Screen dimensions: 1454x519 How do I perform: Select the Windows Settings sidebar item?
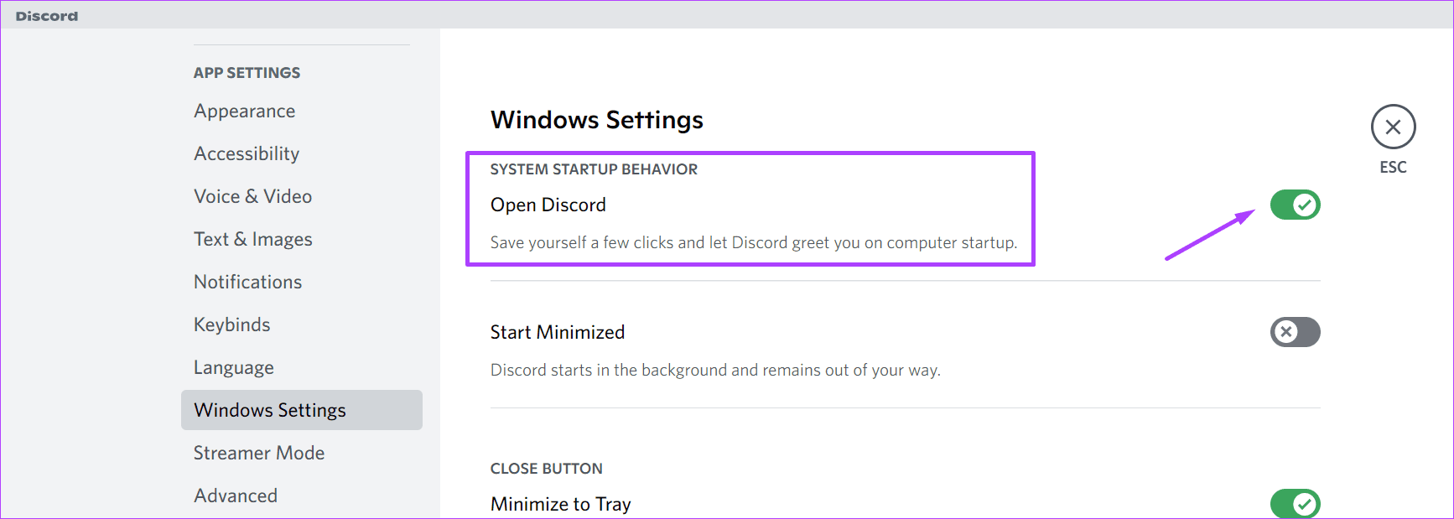pos(302,410)
